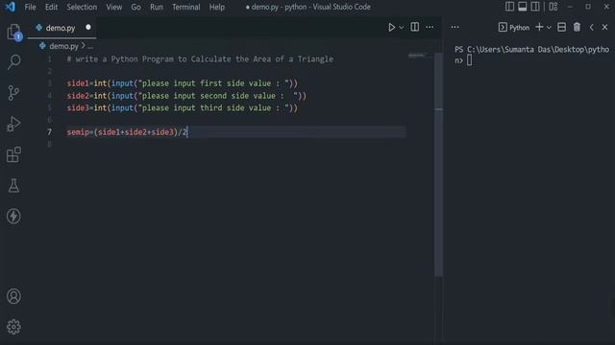Open the Edit menu
This screenshot has height=345, width=615.
(51, 7)
